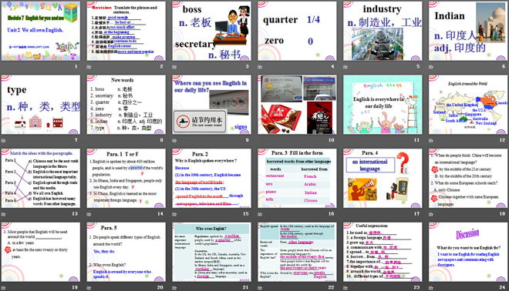Choose the New words list slide
Screen dimensions: 509x291
[x=126, y=105]
